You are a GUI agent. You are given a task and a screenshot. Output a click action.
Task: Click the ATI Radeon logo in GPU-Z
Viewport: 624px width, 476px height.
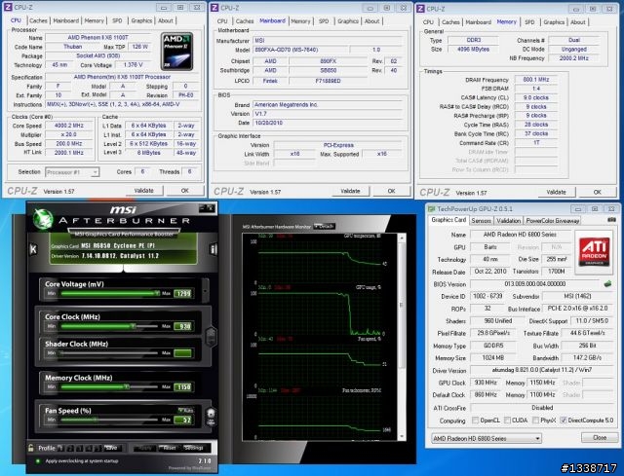(x=594, y=252)
